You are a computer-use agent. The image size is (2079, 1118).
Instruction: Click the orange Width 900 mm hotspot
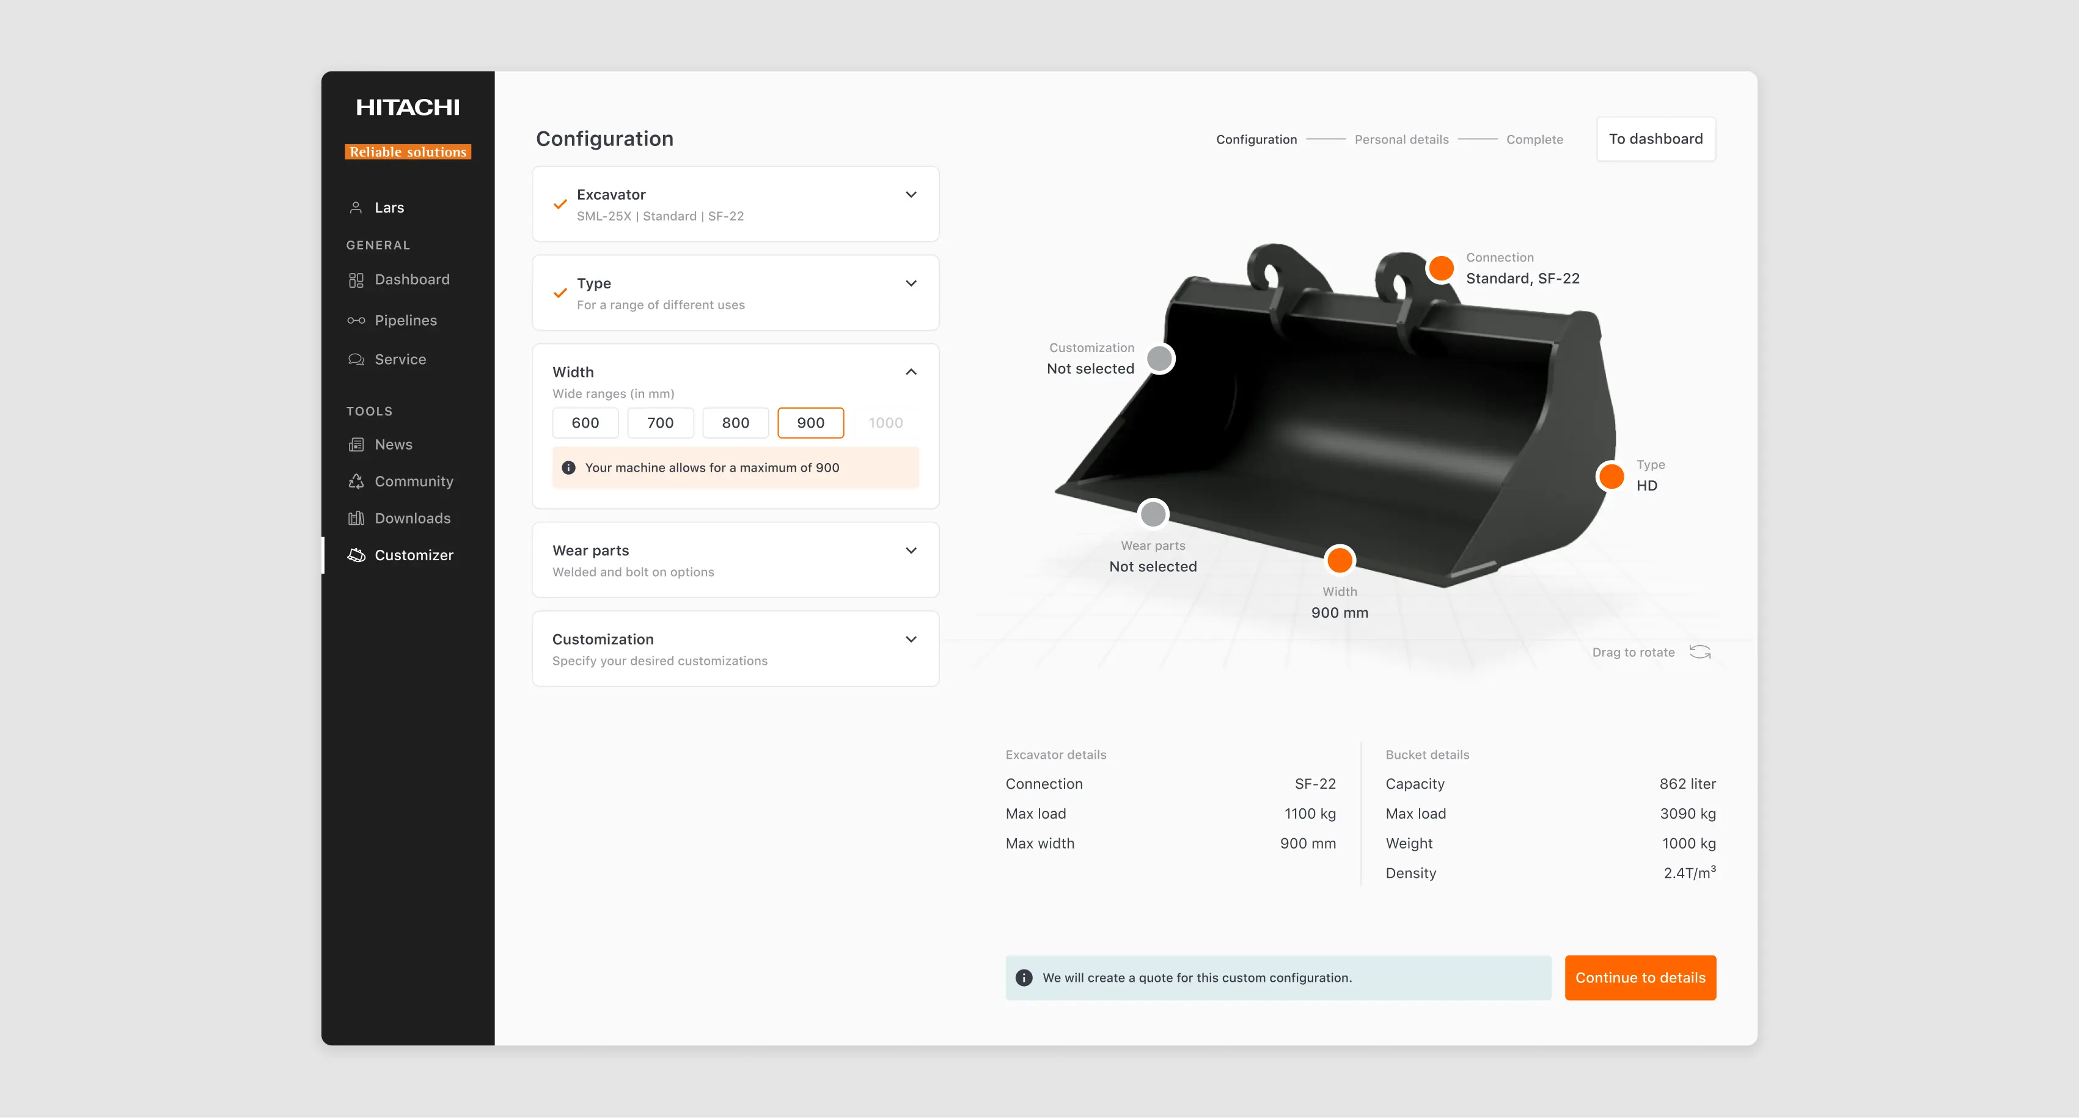point(1340,560)
